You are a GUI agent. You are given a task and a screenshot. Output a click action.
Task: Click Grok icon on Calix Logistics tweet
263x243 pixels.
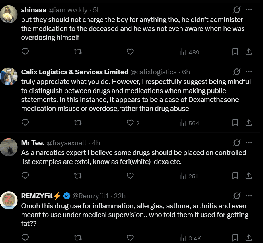(237, 72)
